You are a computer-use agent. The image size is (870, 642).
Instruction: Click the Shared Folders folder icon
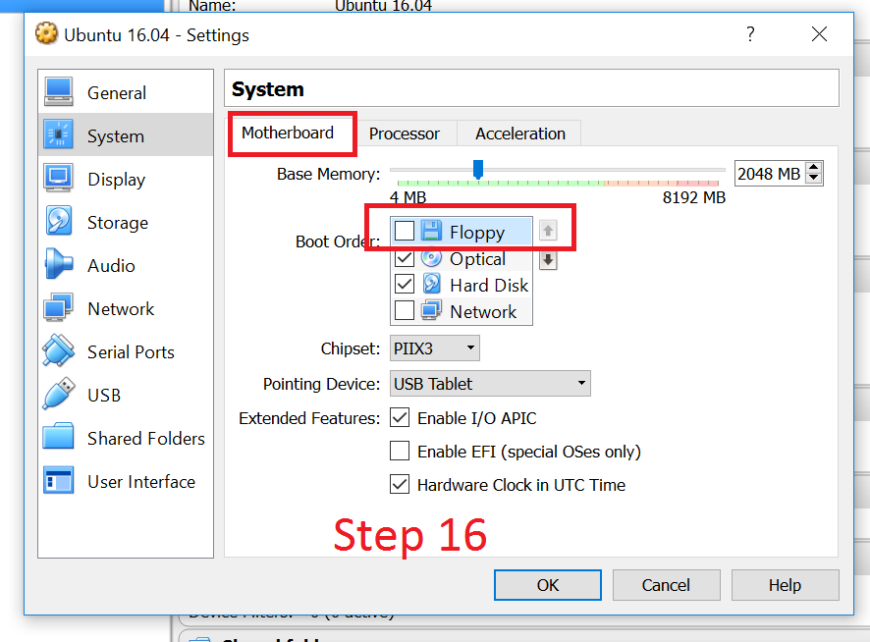[58, 437]
